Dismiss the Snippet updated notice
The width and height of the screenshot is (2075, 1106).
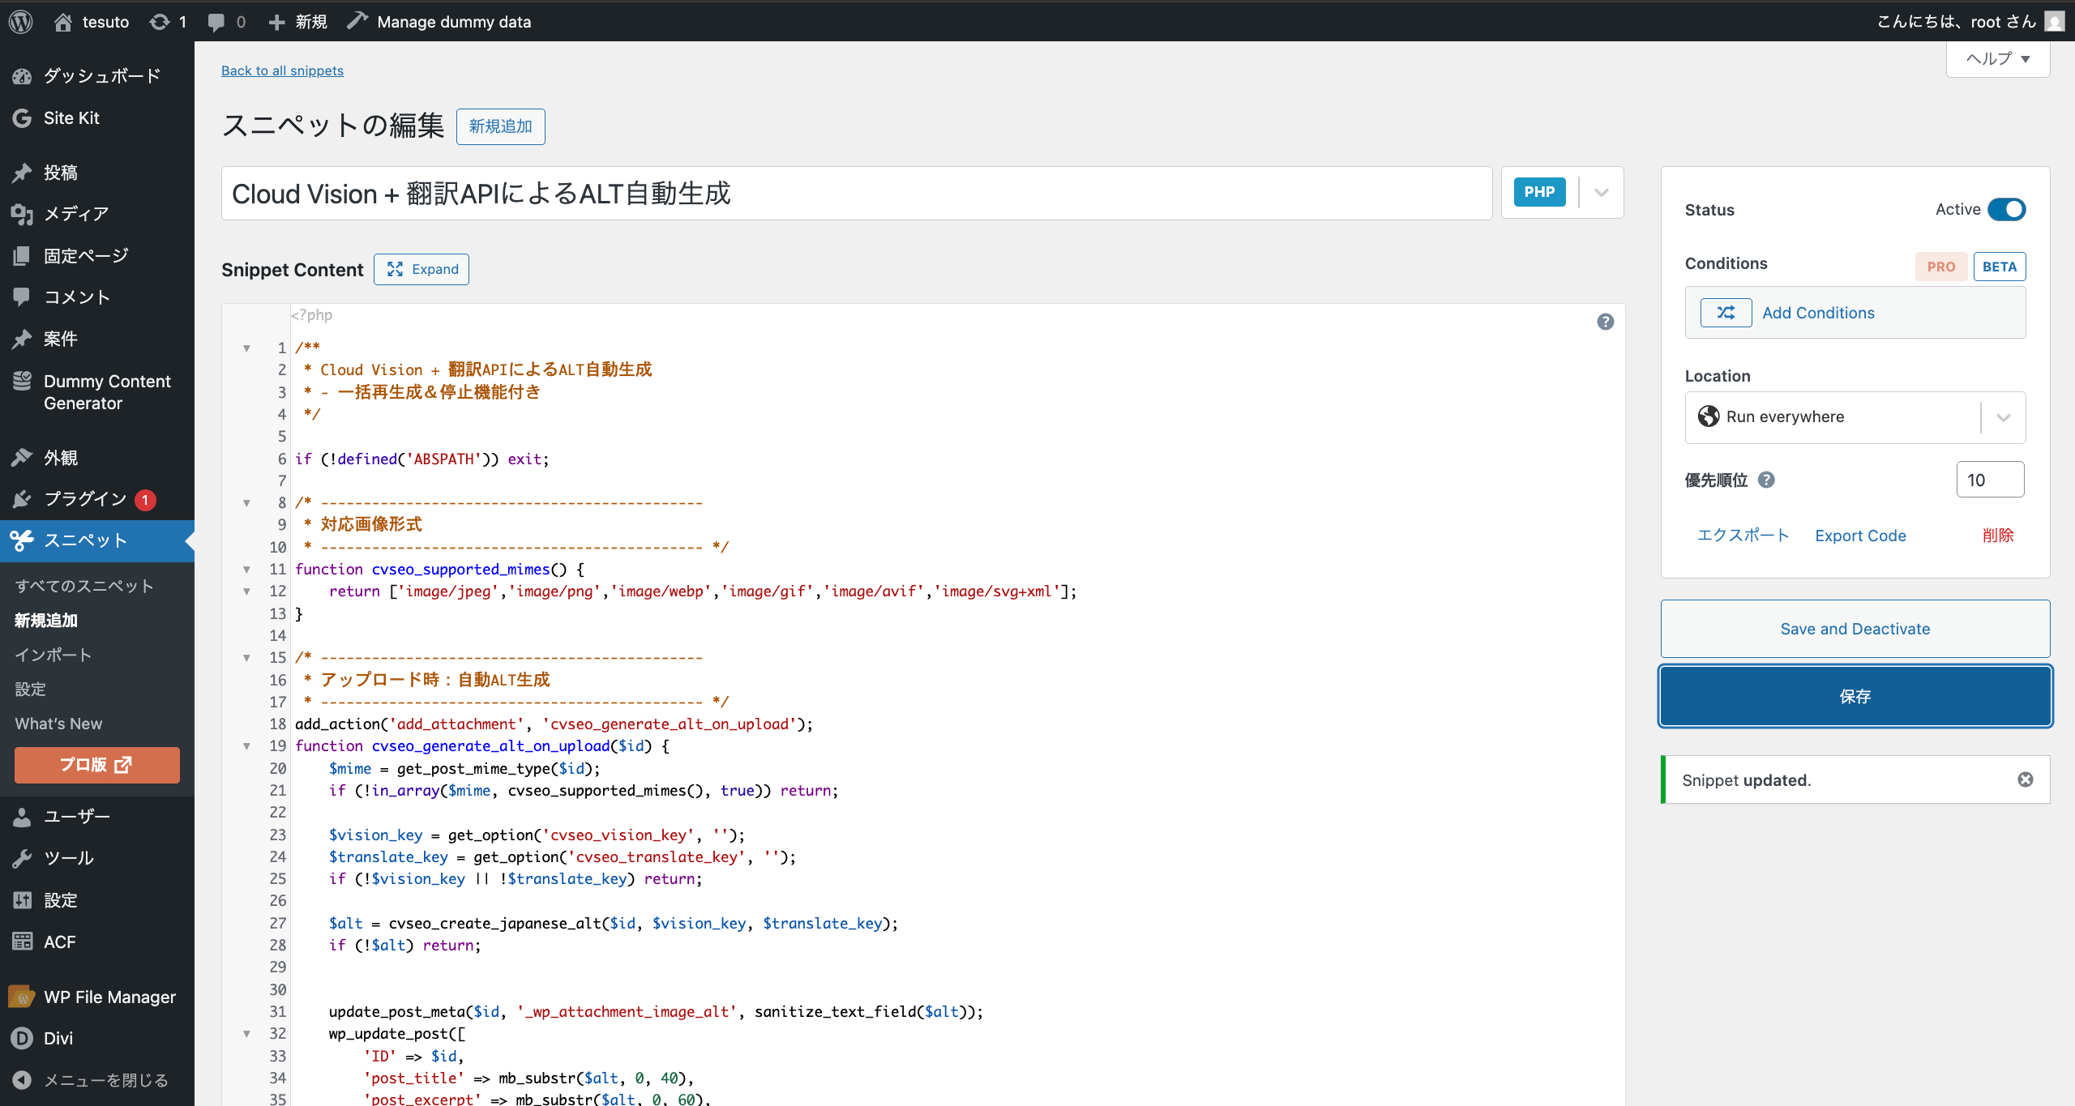click(x=2025, y=779)
